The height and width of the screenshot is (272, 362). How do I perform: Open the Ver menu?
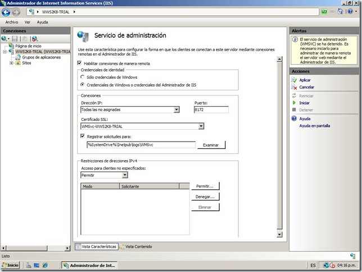tap(28, 22)
